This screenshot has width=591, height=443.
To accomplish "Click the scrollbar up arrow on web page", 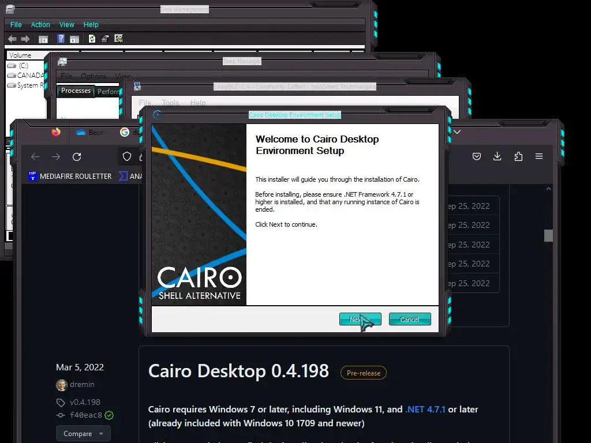I will (548, 189).
